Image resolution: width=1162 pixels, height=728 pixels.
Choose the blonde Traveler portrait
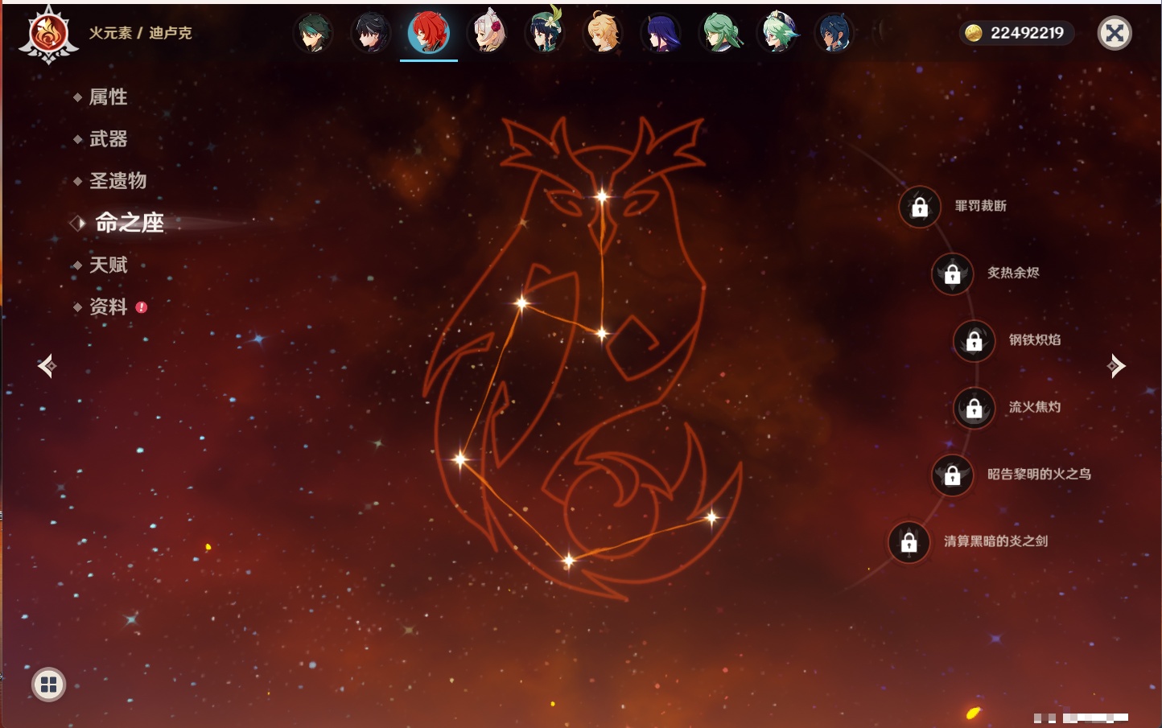click(603, 33)
